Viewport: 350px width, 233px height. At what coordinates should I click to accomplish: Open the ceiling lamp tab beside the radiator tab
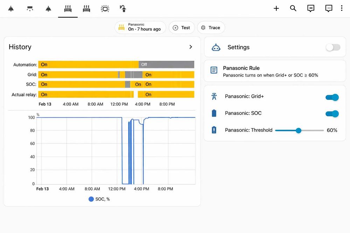pyautogui.click(x=48, y=9)
